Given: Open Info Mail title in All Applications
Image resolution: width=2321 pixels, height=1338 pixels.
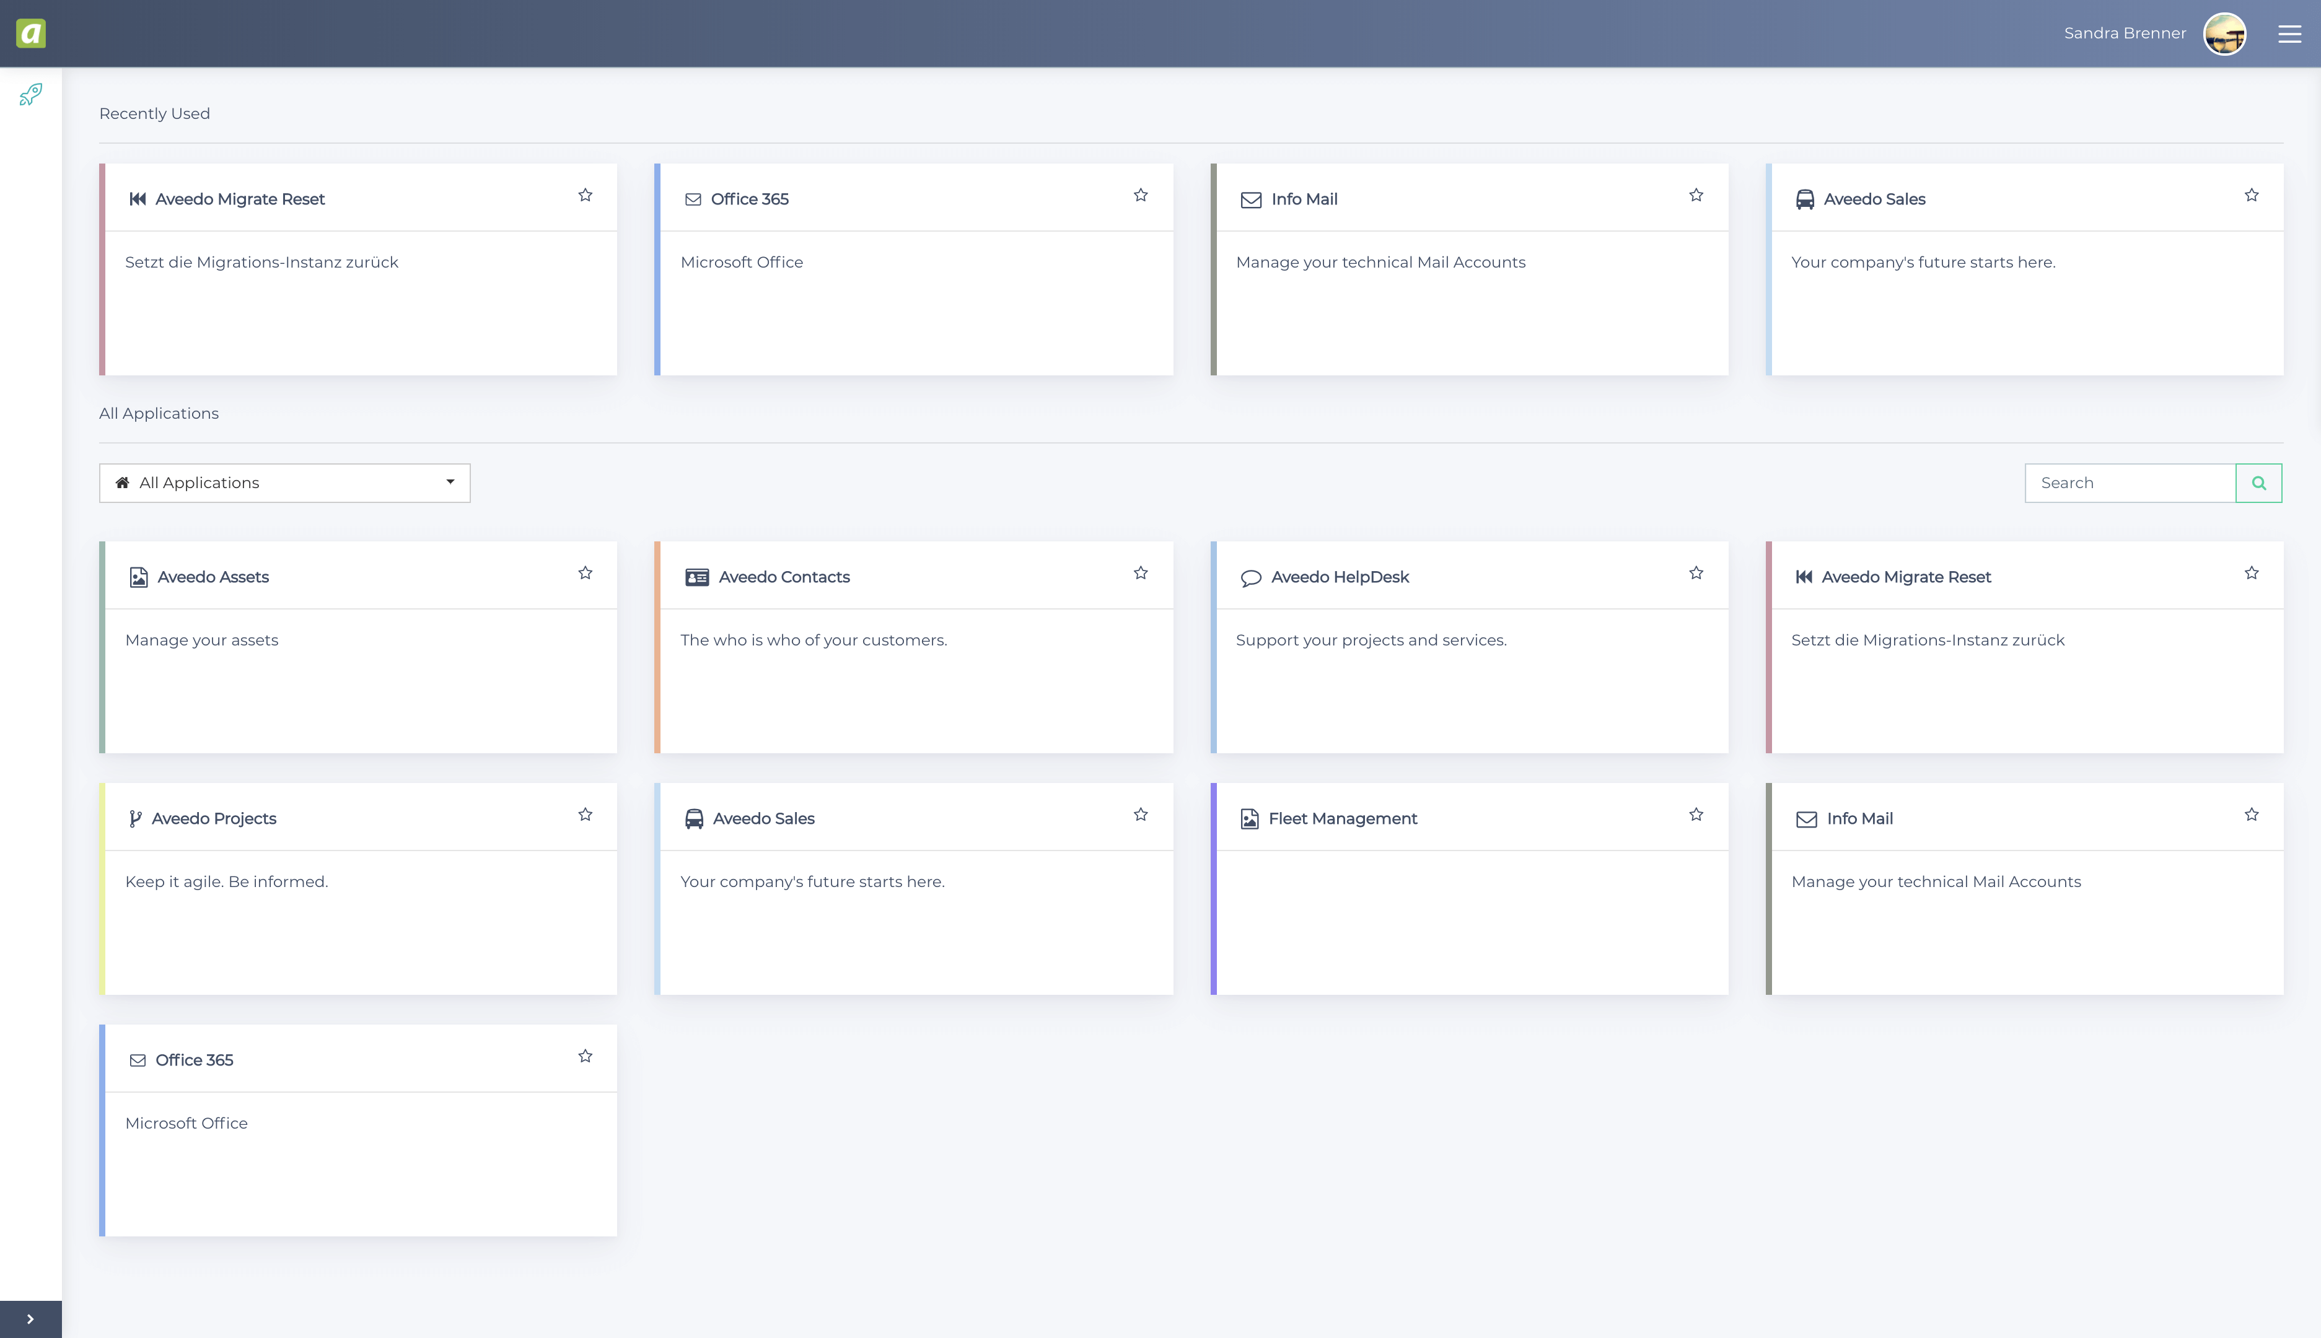Looking at the screenshot, I should pos(1859,819).
